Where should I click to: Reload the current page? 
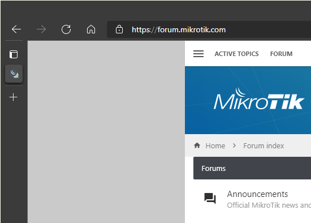coord(66,29)
